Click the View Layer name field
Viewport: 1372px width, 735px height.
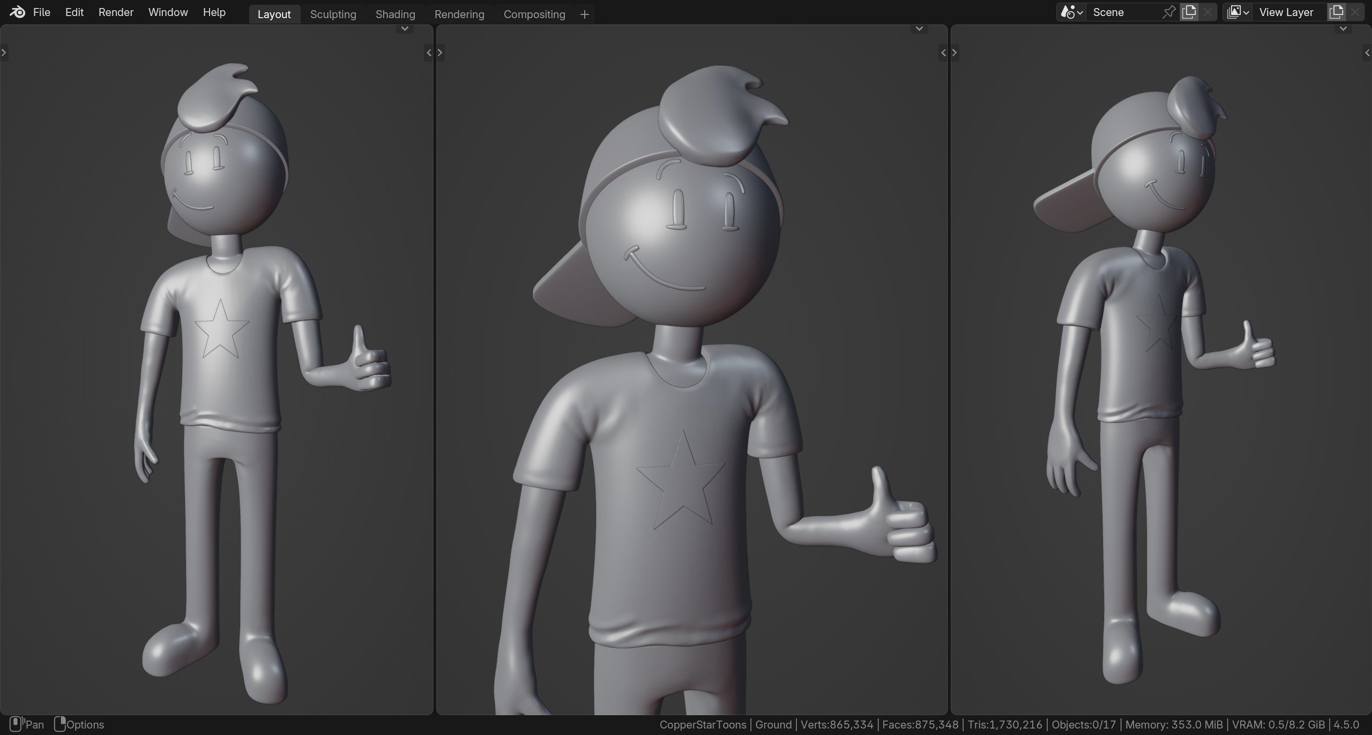point(1289,12)
